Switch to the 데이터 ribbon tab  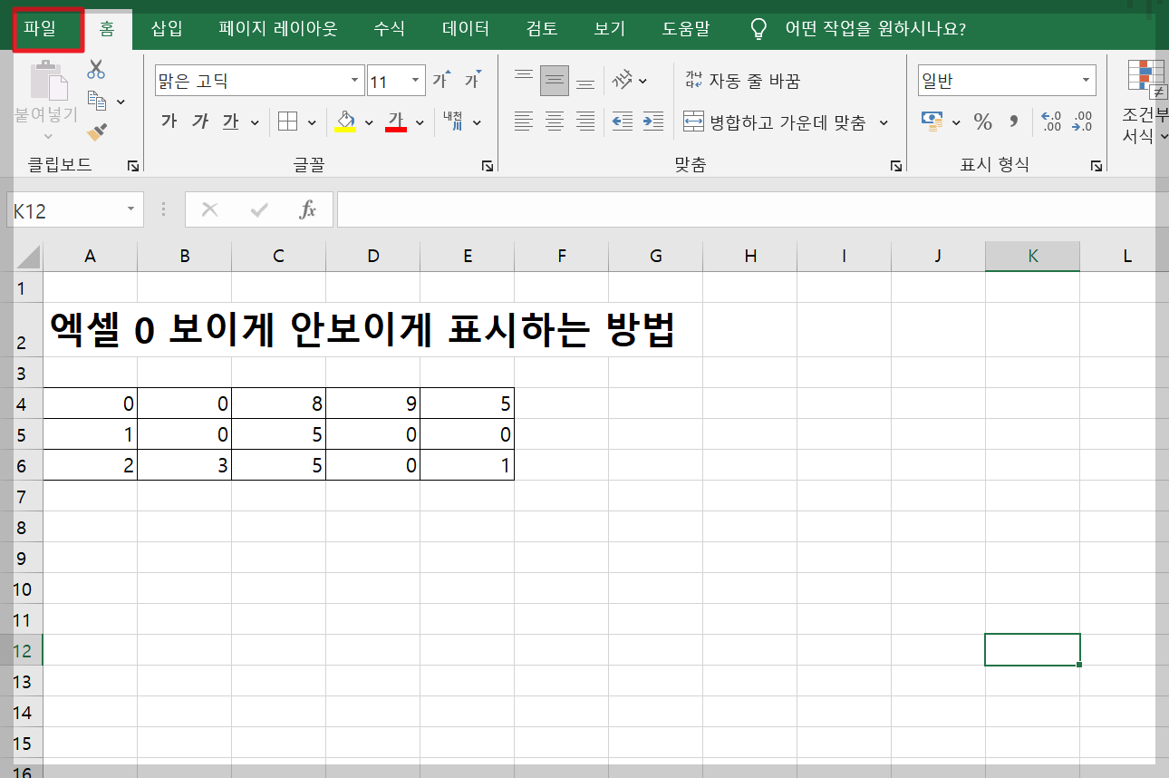(x=465, y=28)
